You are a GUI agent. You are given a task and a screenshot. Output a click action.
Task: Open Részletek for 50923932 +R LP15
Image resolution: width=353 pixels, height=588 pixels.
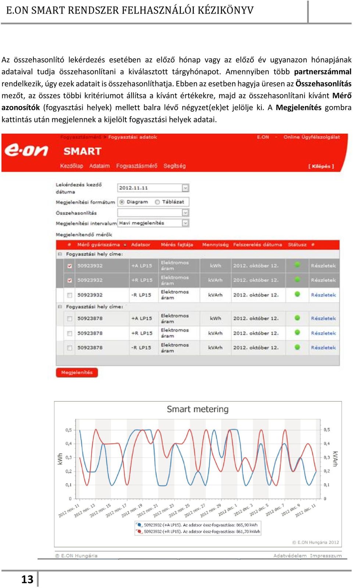[323, 280]
